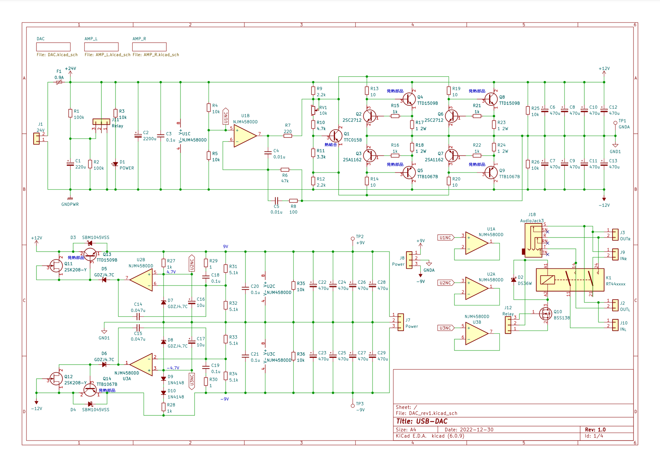The height and width of the screenshot is (467, 660).
Task: Select the U3A op-amp symbol
Action: (x=141, y=365)
